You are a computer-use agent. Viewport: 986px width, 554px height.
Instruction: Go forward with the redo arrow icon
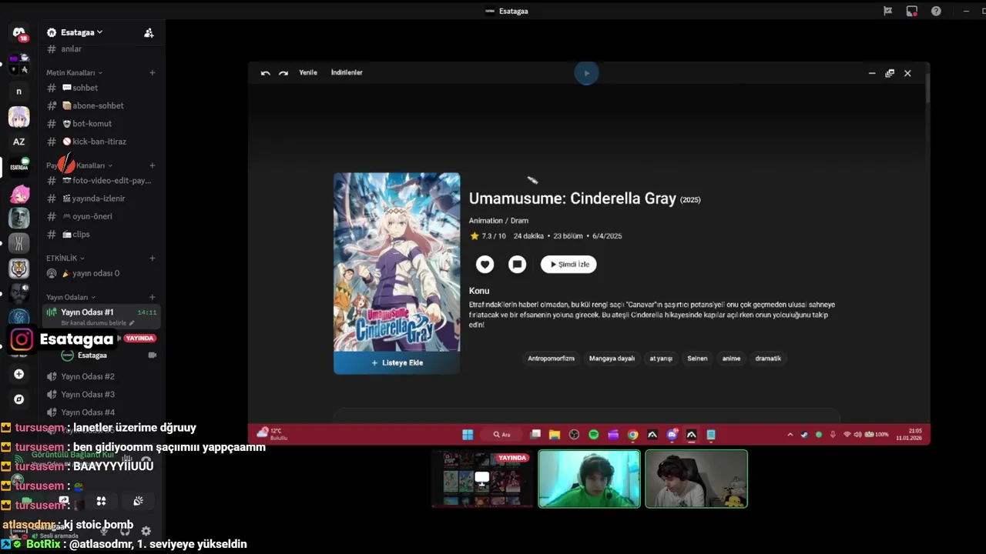[x=283, y=73]
